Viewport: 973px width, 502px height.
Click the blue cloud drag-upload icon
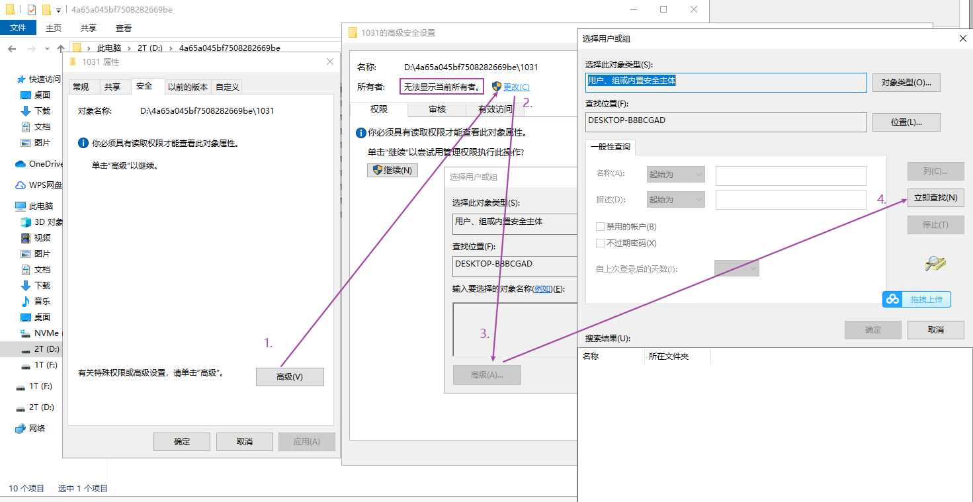(893, 300)
